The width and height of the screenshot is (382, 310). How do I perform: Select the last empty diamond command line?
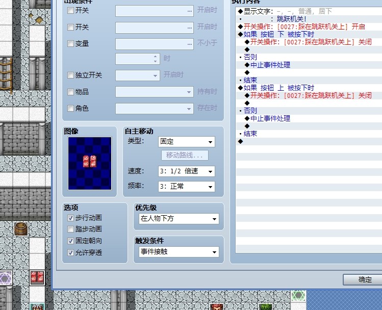coord(309,141)
